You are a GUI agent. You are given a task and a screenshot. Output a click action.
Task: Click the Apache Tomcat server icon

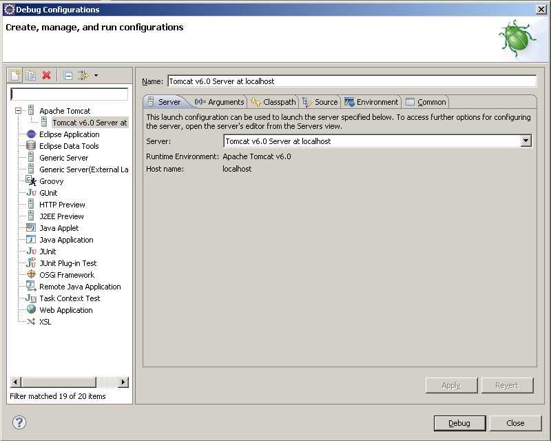click(x=31, y=110)
